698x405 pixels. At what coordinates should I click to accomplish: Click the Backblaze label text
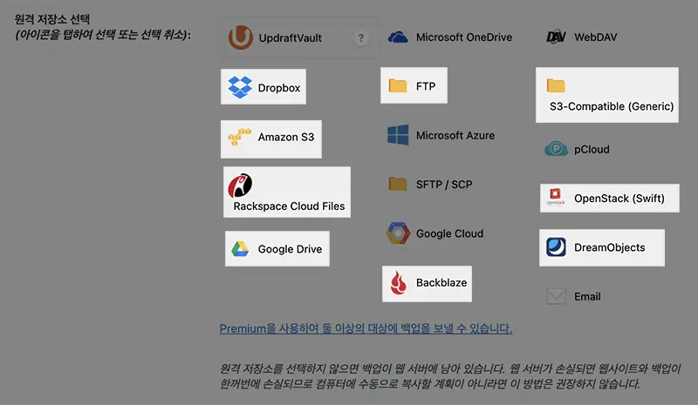[441, 283]
